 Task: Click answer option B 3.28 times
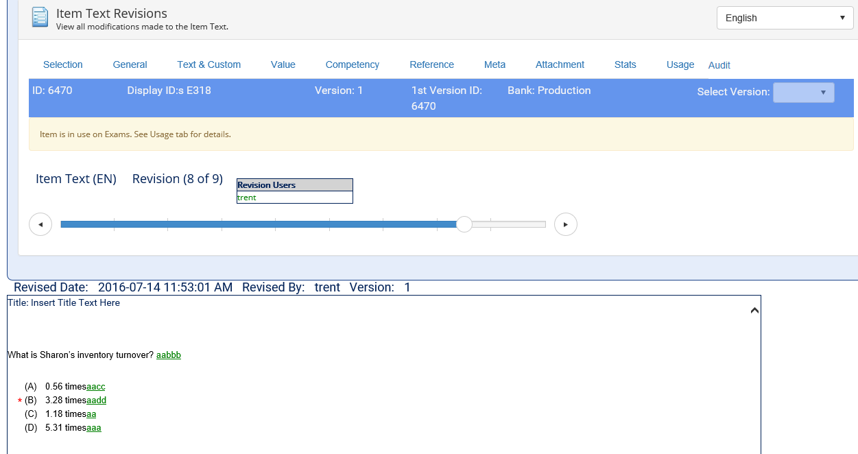(x=66, y=401)
